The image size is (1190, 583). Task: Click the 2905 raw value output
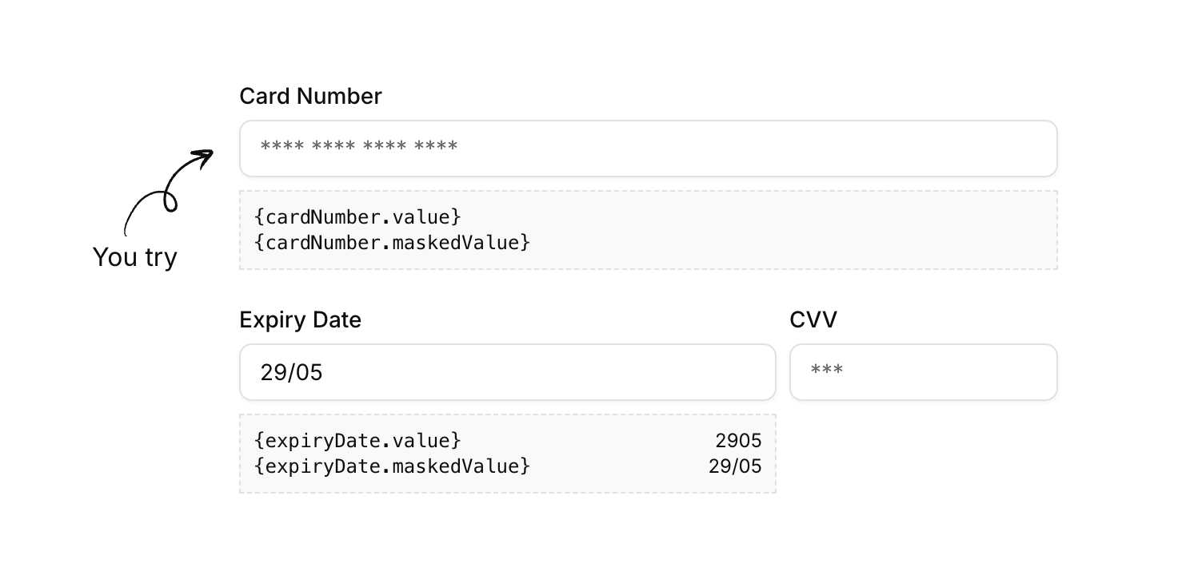pos(738,441)
